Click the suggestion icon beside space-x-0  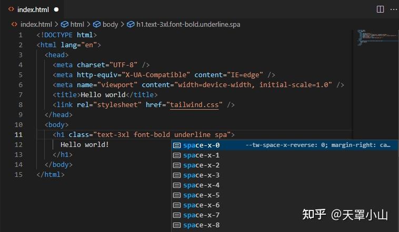(177, 145)
